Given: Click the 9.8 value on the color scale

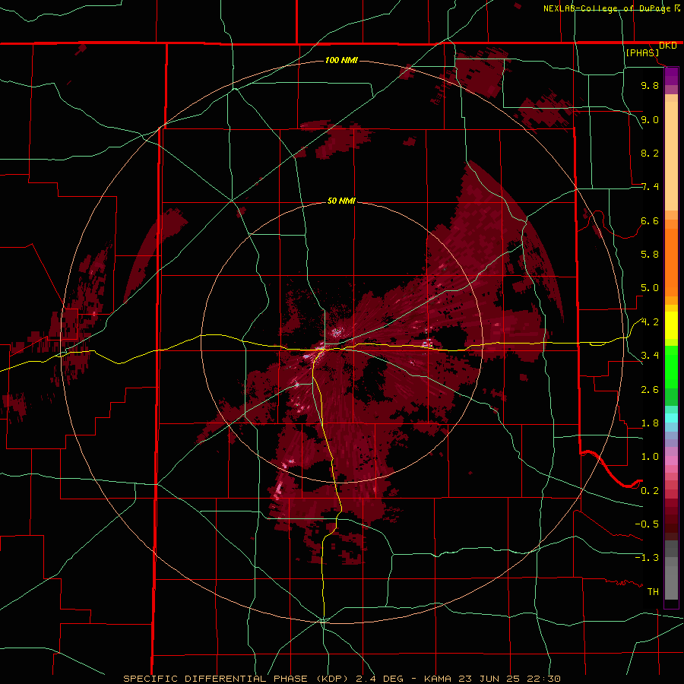Looking at the screenshot, I should [x=650, y=85].
